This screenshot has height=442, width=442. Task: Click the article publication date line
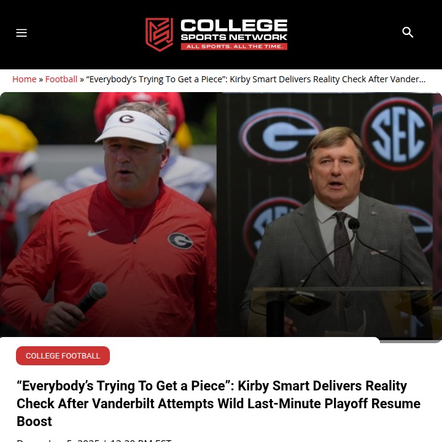[x=93, y=440]
